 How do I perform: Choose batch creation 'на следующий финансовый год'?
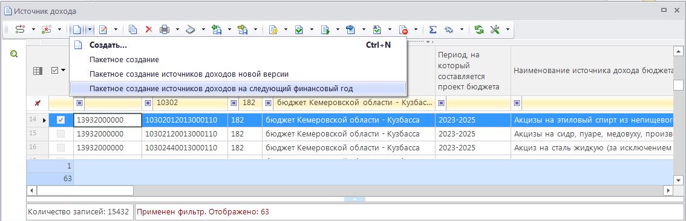coord(238,89)
